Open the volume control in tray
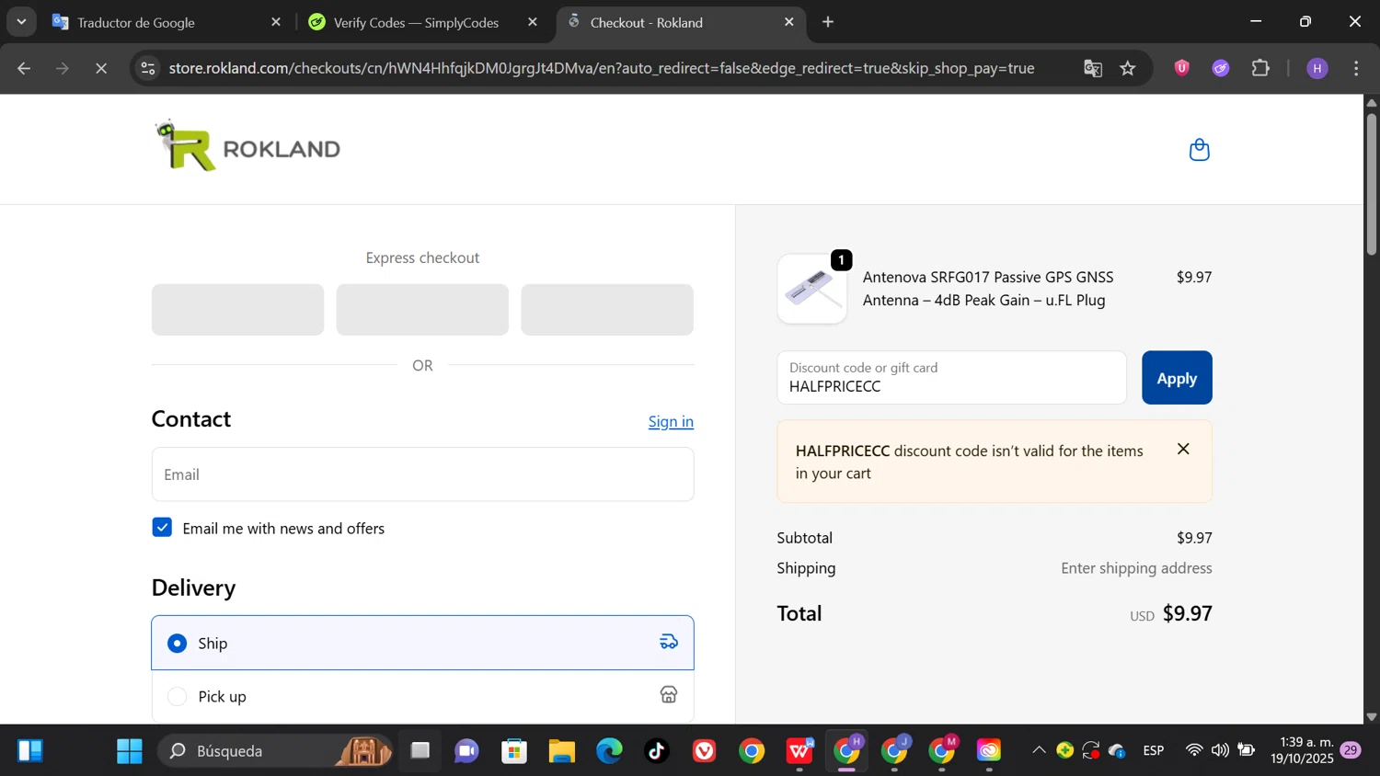This screenshot has height=776, width=1380. [1220, 750]
